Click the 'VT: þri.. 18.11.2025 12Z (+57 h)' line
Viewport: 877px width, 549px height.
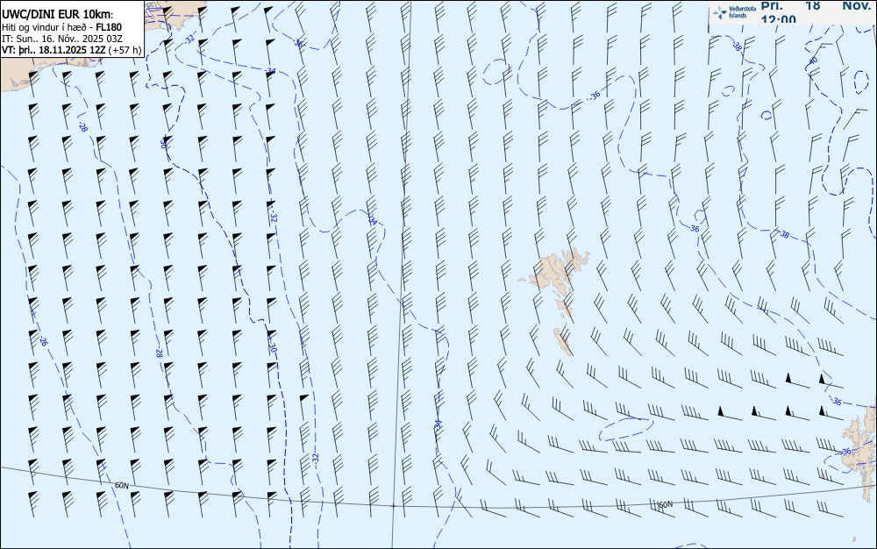click(72, 50)
